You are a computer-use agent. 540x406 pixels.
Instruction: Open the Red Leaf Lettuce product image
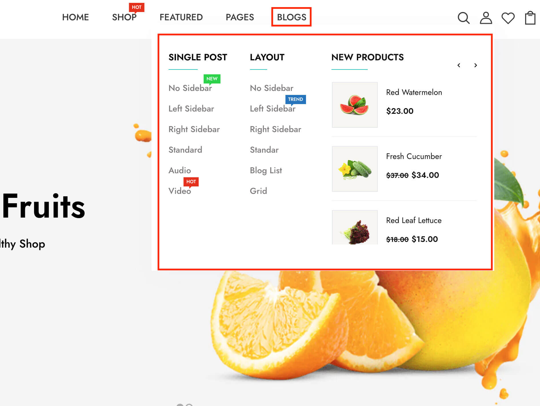(x=355, y=228)
